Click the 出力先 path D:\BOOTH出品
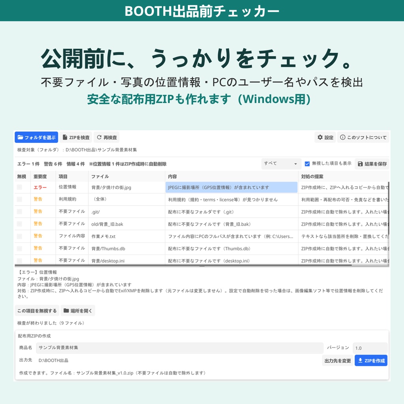 tap(53, 361)
